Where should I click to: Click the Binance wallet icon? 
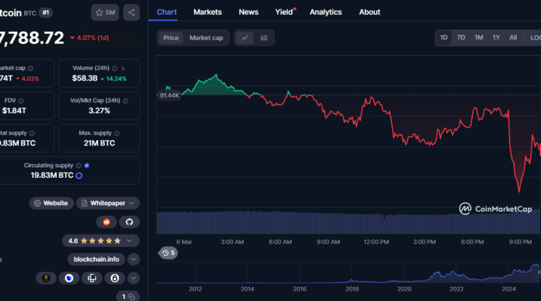click(x=47, y=278)
